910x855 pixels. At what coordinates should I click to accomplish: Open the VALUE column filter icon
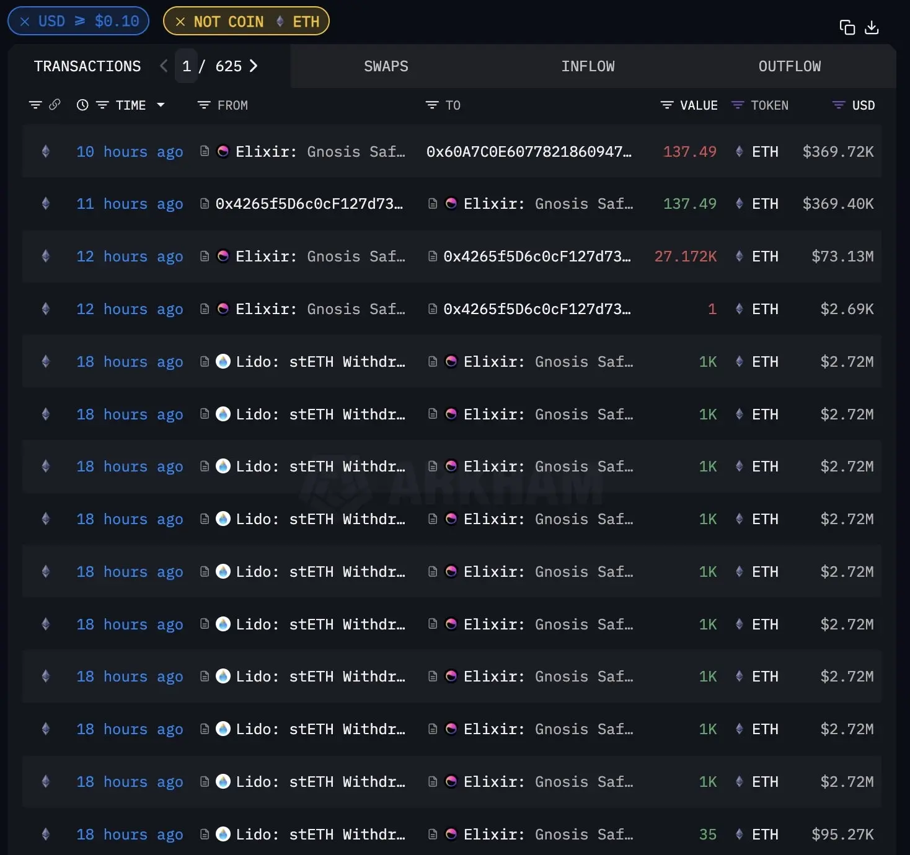click(667, 105)
